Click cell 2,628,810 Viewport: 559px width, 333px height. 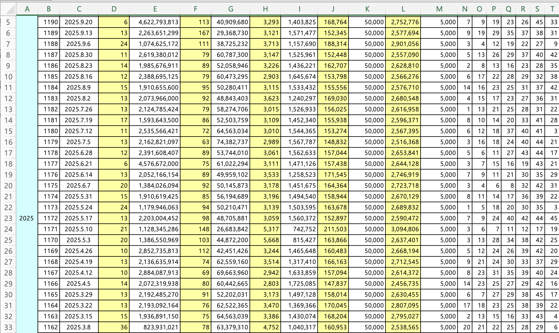click(403, 66)
